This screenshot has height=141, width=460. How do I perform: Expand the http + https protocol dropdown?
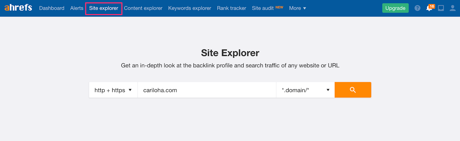pyautogui.click(x=113, y=90)
